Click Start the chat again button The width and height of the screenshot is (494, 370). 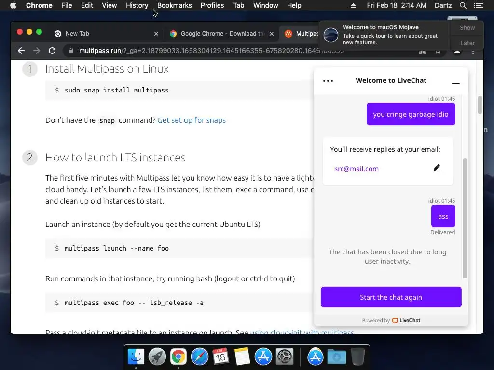pos(391,297)
